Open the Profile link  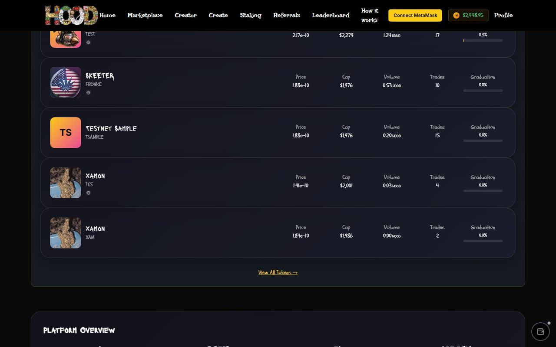[503, 15]
